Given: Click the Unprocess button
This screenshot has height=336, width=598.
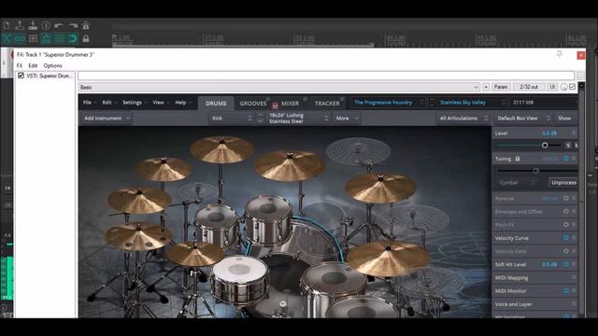Looking at the screenshot, I should pos(563,183).
